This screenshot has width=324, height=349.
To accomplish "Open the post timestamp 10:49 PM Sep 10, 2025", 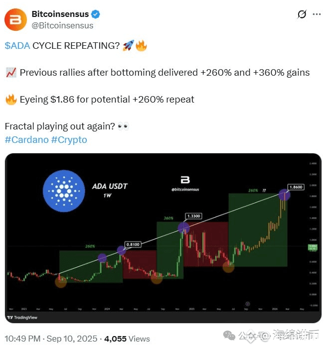I will coord(51,339).
